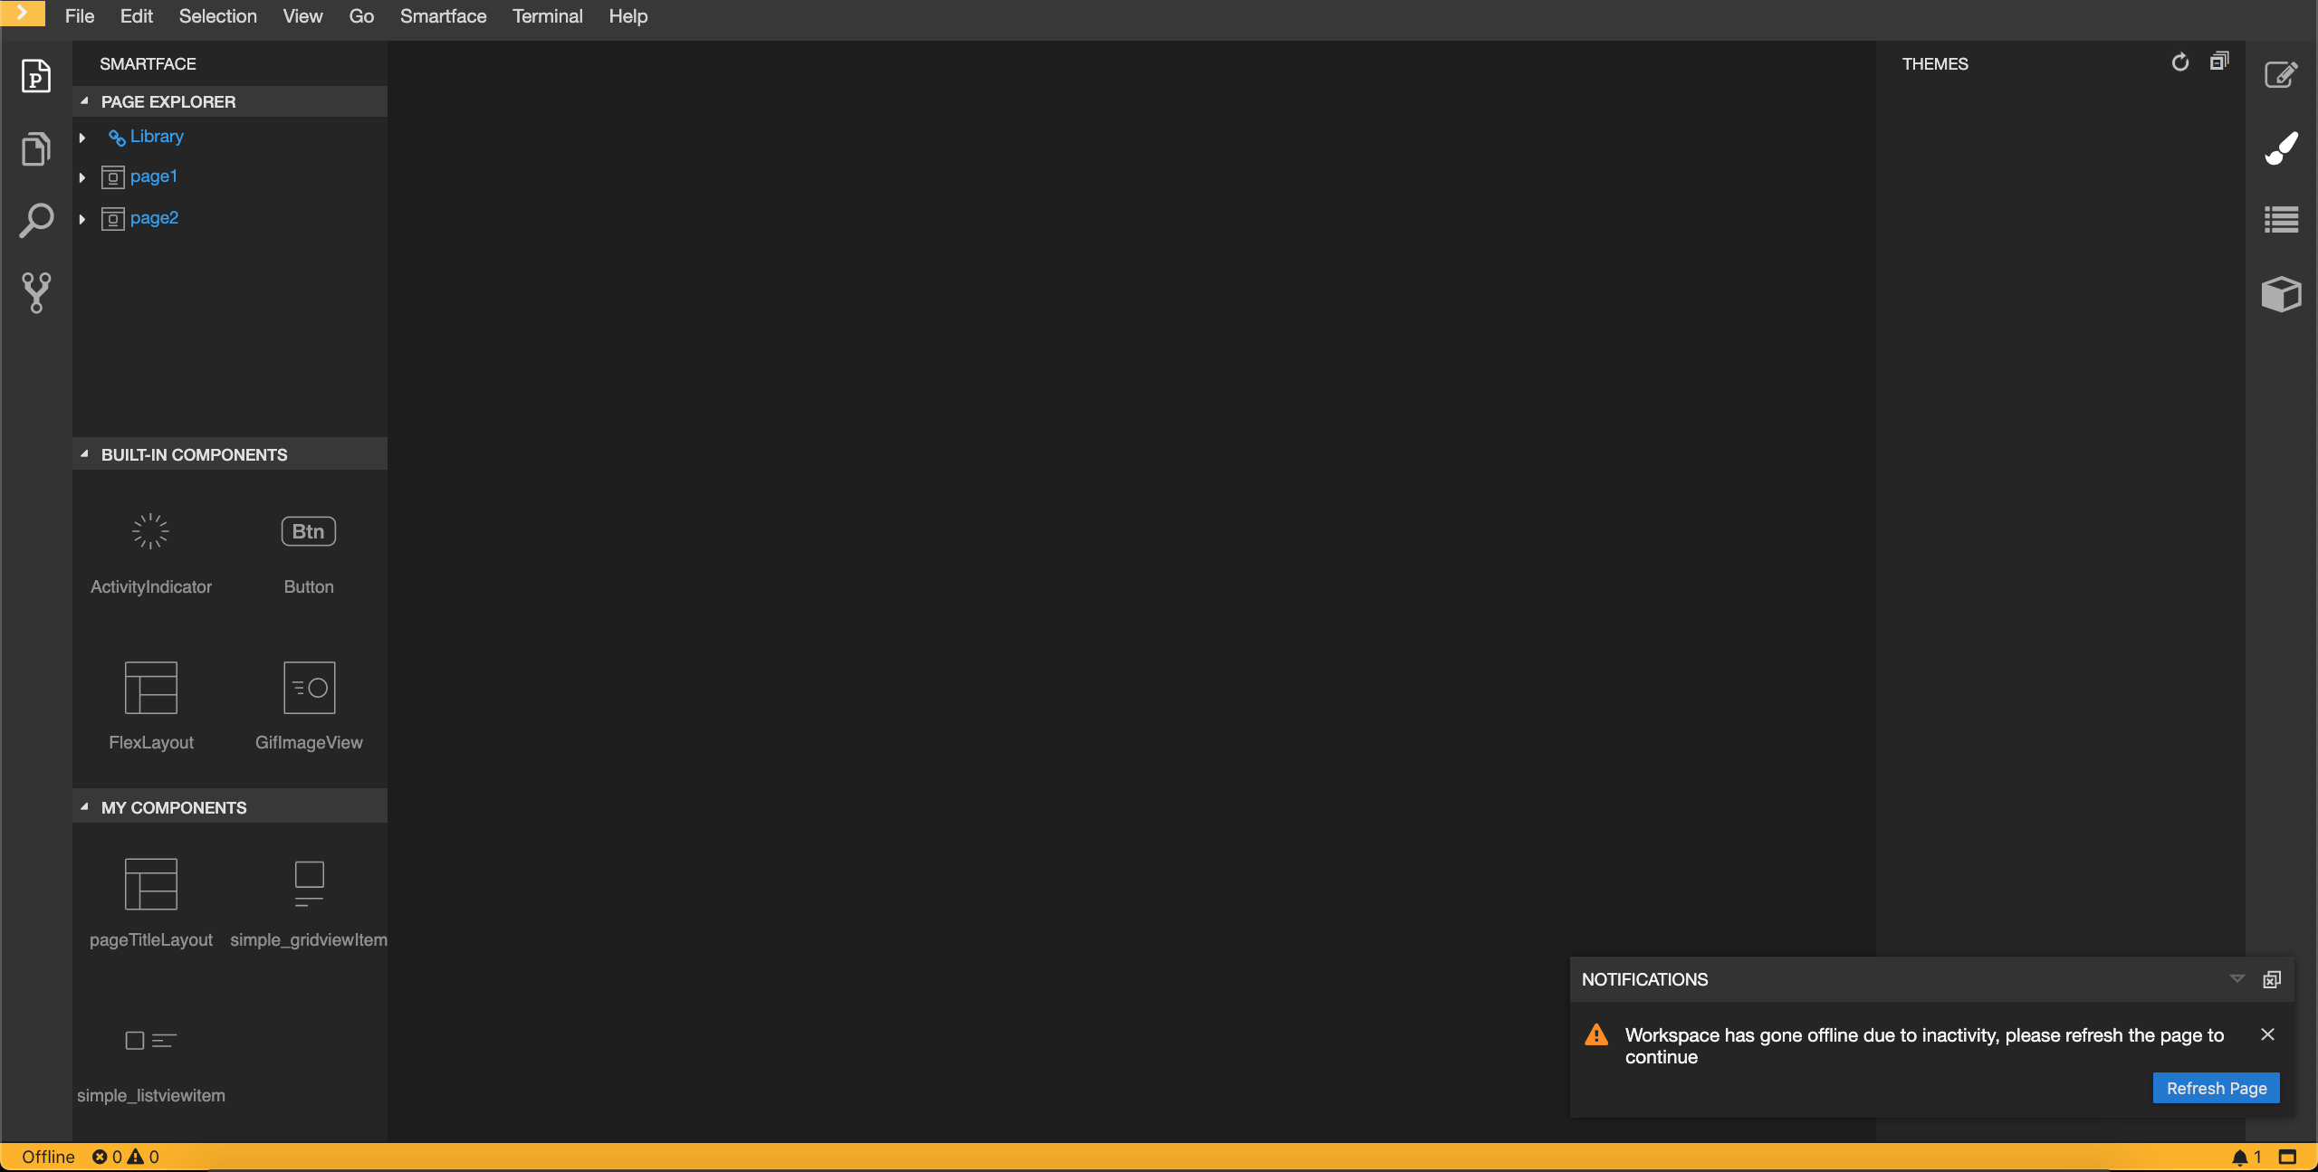This screenshot has width=2318, height=1172.
Task: Open the Themes brush icon panel
Action: point(2281,148)
